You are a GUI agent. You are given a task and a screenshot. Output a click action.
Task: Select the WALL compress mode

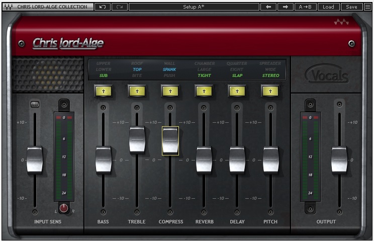[169, 63]
